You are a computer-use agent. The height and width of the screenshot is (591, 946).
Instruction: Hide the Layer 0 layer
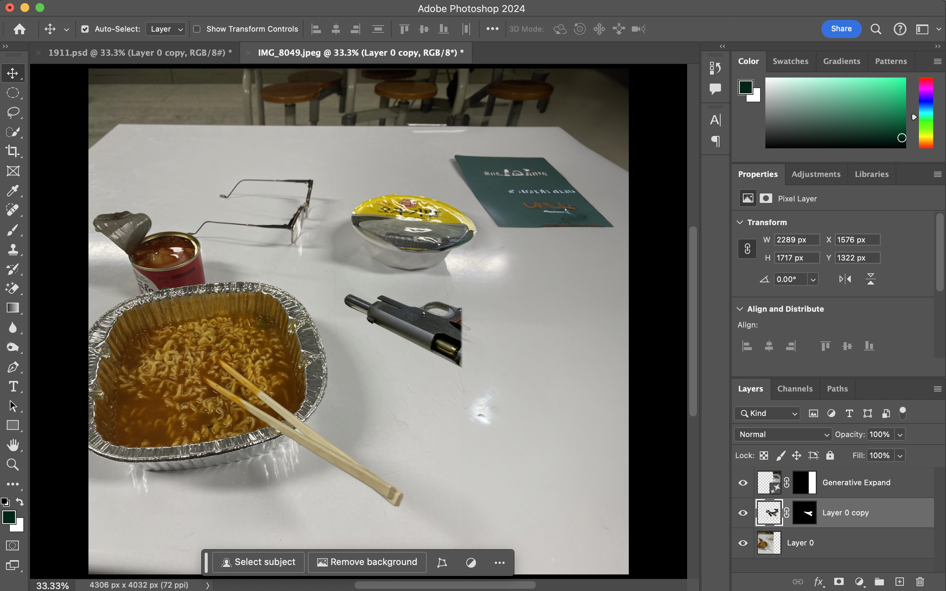click(x=743, y=543)
